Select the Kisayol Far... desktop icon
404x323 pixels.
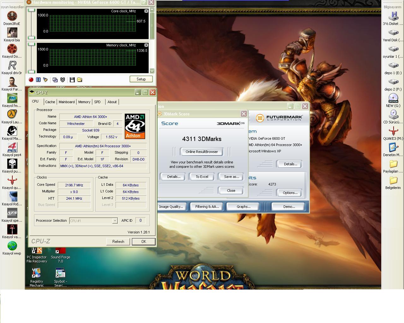coord(12,84)
